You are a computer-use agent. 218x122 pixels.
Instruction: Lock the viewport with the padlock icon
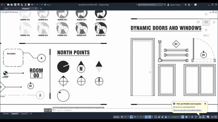point(166,117)
